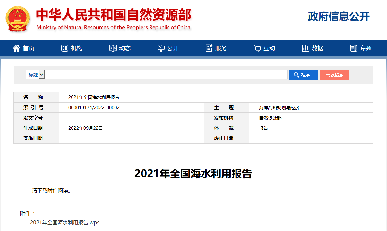This screenshot has width=387, height=231.
Task: Click the national emblem logo
Action: pos(18,19)
